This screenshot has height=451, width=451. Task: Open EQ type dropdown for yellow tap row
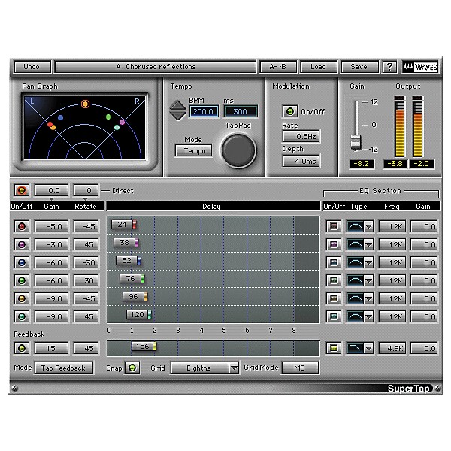click(369, 299)
